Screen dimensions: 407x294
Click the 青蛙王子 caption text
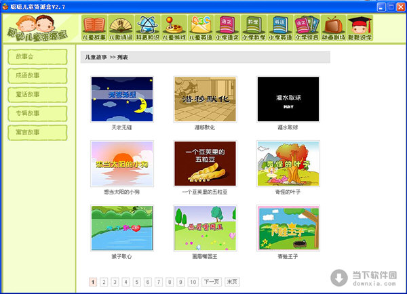[288, 257]
